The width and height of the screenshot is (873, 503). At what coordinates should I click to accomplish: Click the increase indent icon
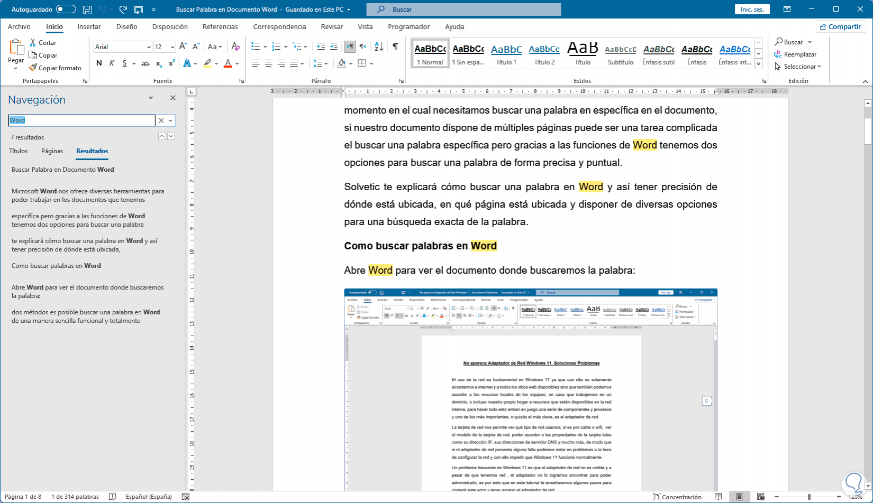(333, 46)
